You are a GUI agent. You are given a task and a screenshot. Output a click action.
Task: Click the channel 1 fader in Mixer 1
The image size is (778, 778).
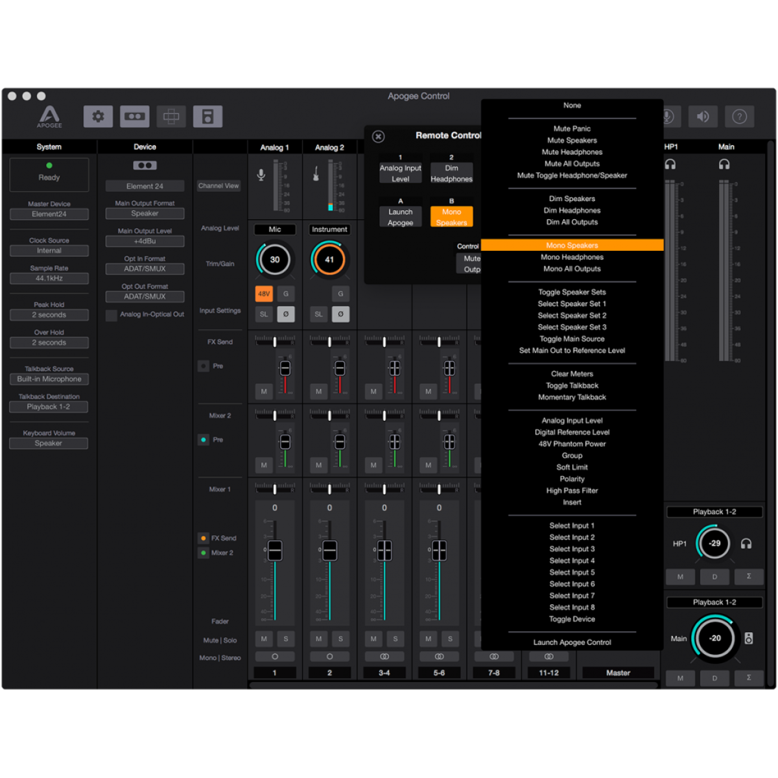click(x=275, y=550)
